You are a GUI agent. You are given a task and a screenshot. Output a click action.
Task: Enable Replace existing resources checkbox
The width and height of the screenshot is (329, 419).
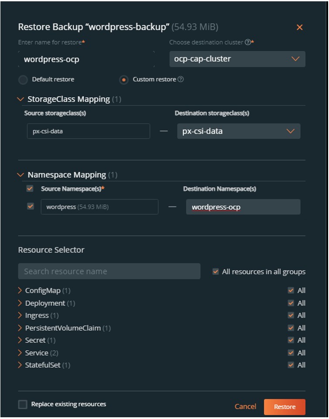(x=23, y=404)
